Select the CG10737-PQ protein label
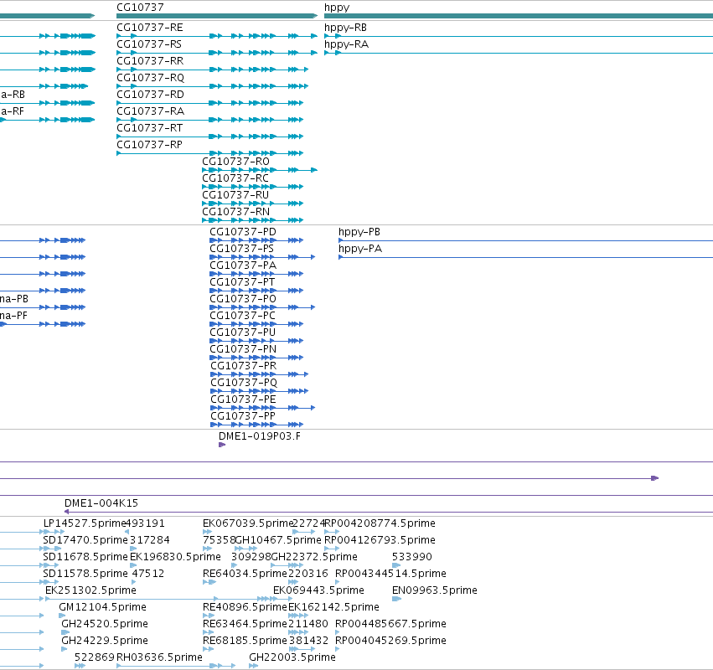This screenshot has width=713, height=670. [244, 384]
